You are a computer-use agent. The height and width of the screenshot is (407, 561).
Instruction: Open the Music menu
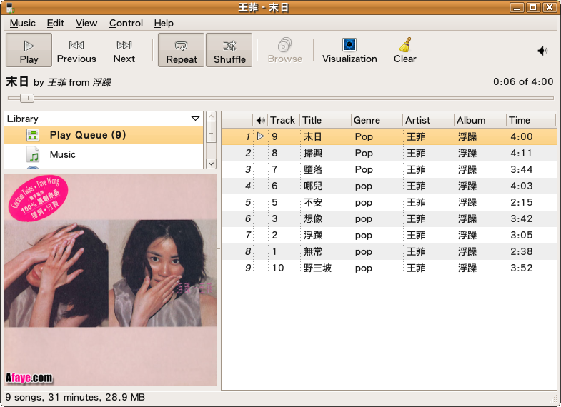coord(22,23)
